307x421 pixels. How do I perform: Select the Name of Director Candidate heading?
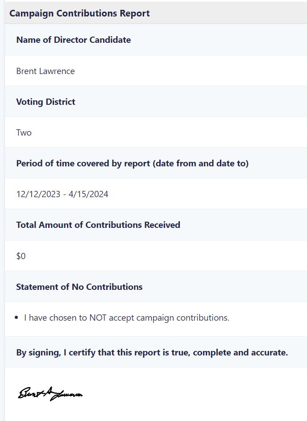(x=74, y=40)
